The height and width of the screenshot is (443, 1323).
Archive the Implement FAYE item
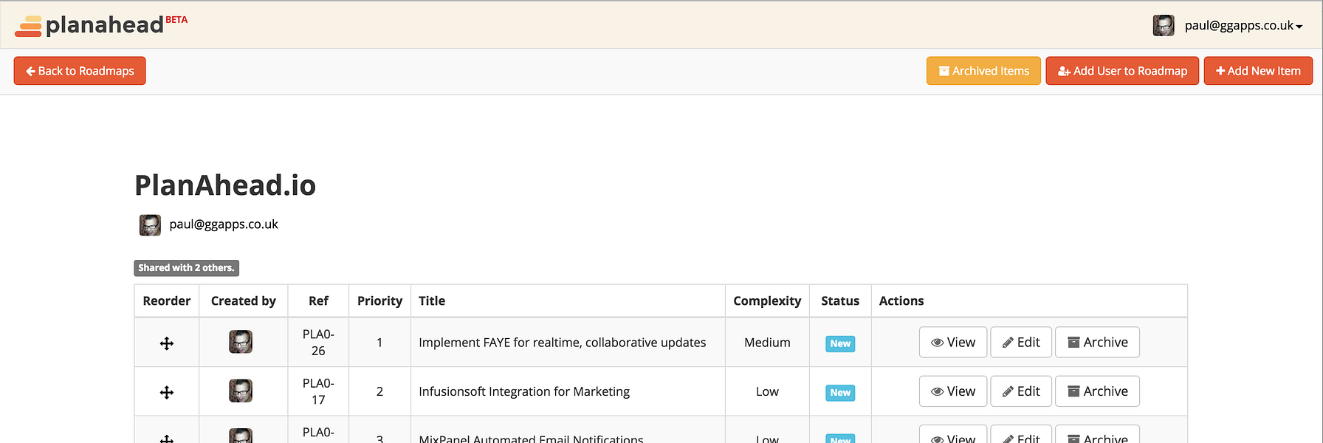(x=1098, y=343)
